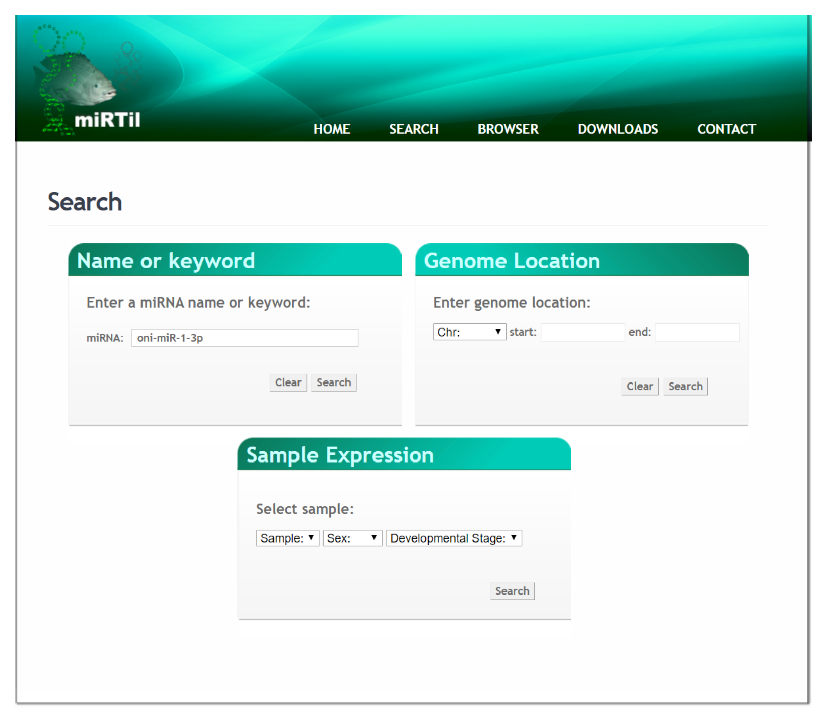Clear the genome location fields

(x=639, y=386)
